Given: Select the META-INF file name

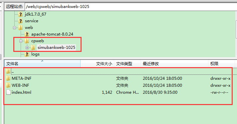Looking at the screenshot, I should 22,78.
